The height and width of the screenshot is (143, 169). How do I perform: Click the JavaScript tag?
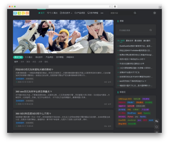[131, 120]
